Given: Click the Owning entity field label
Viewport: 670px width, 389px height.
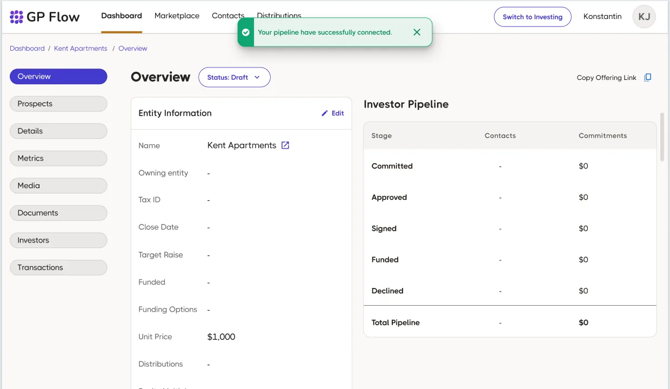Looking at the screenshot, I should click(x=163, y=173).
